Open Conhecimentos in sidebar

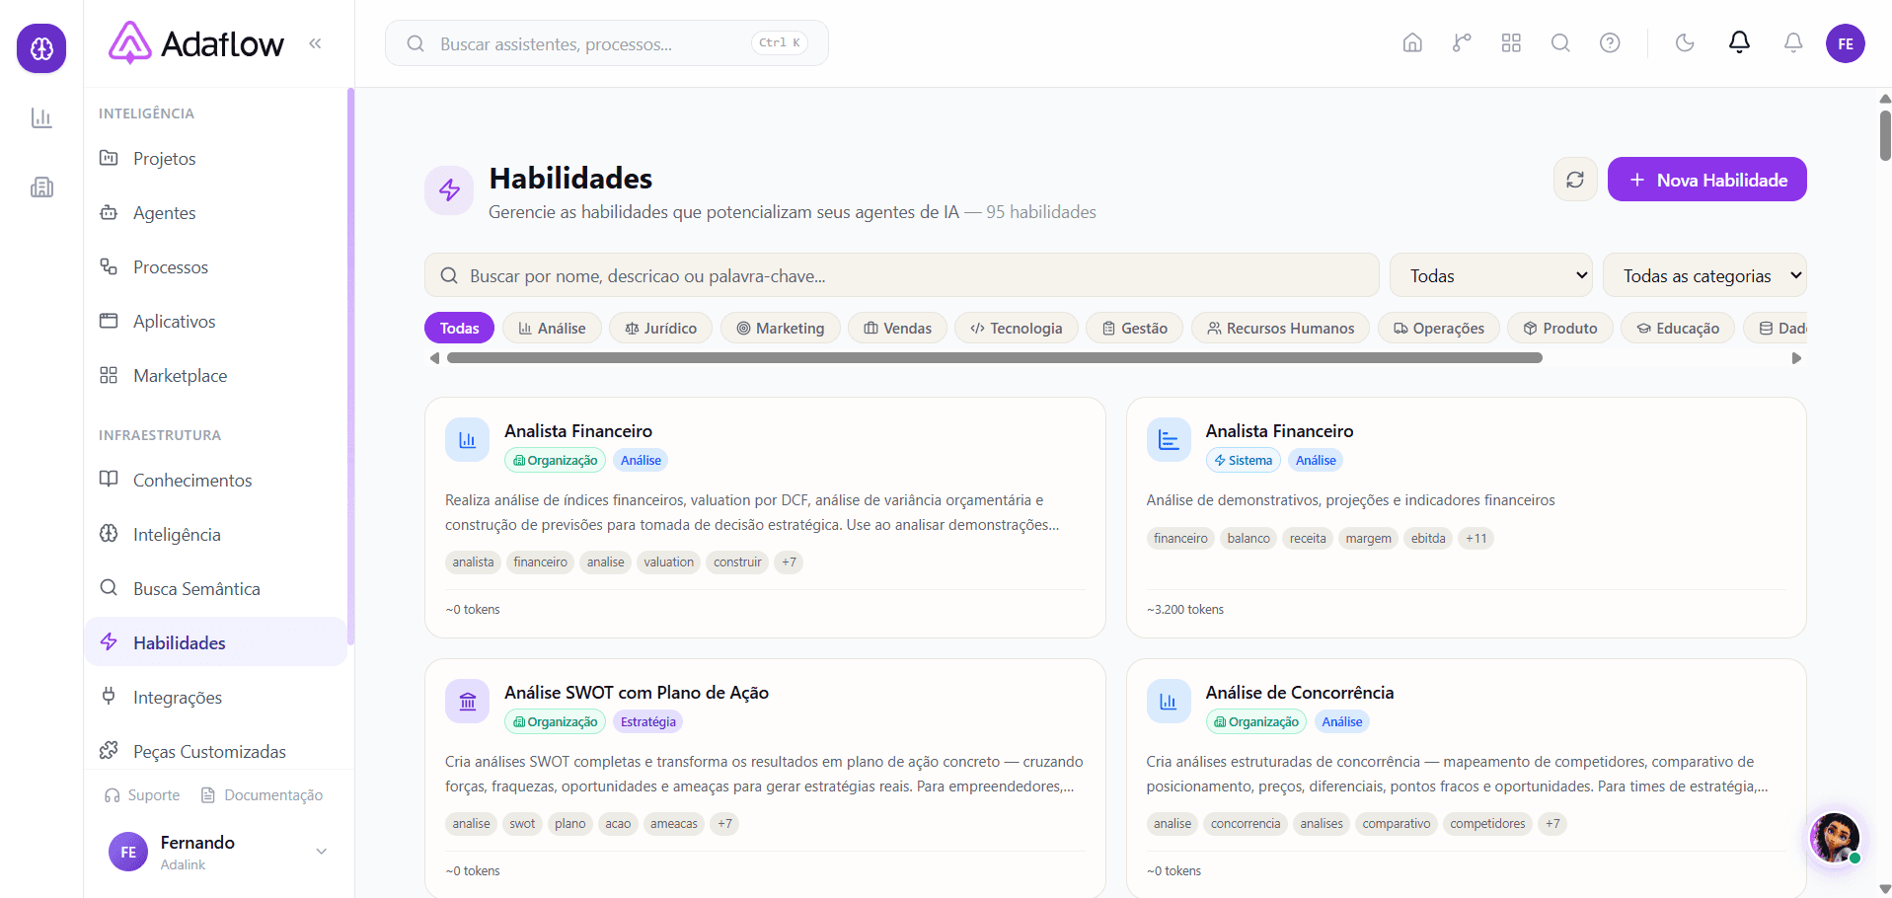[x=215, y=481]
